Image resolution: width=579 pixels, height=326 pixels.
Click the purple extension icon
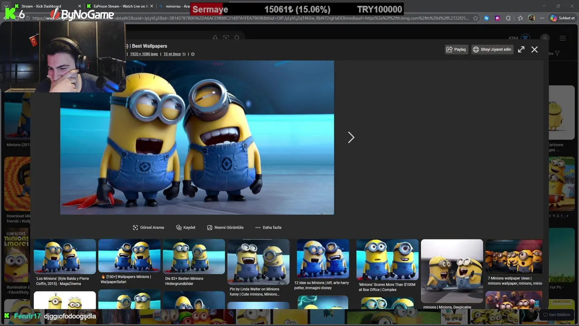click(x=497, y=18)
